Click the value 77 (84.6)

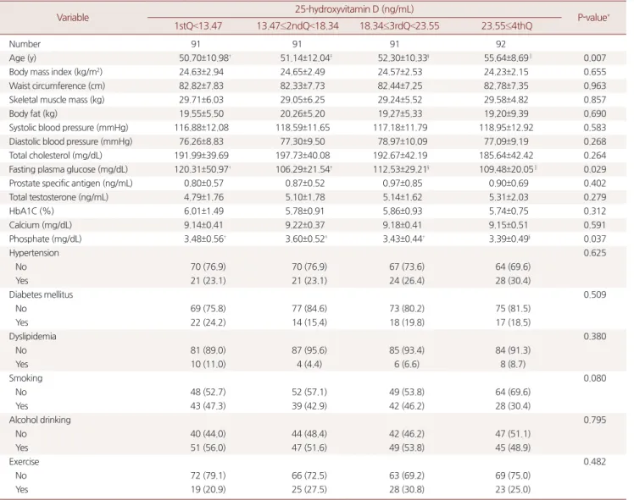(309, 309)
